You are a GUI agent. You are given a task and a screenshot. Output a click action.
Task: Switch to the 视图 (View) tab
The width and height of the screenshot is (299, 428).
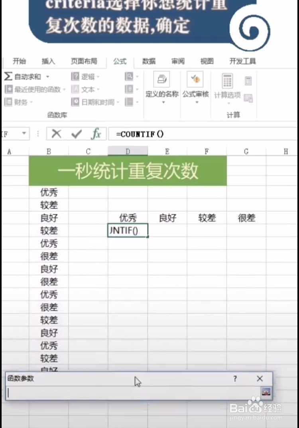207,61
